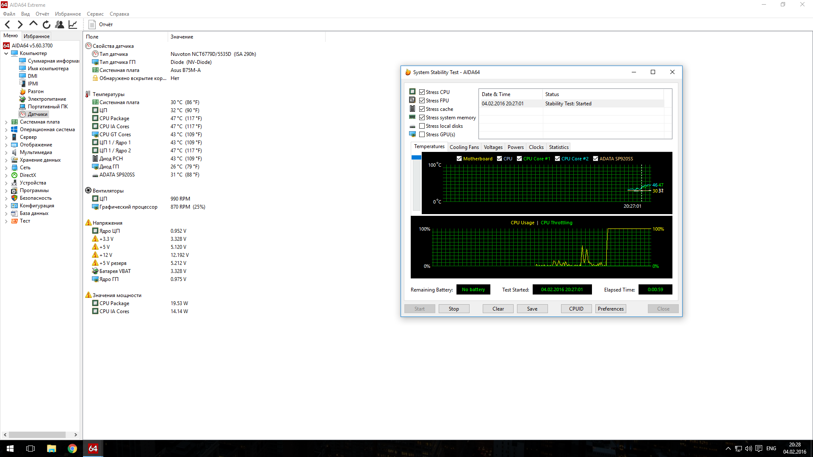Click the Back navigation arrow in toolbar

click(x=7, y=25)
